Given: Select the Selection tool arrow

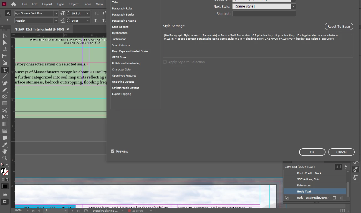Looking at the screenshot, I should [5, 36].
